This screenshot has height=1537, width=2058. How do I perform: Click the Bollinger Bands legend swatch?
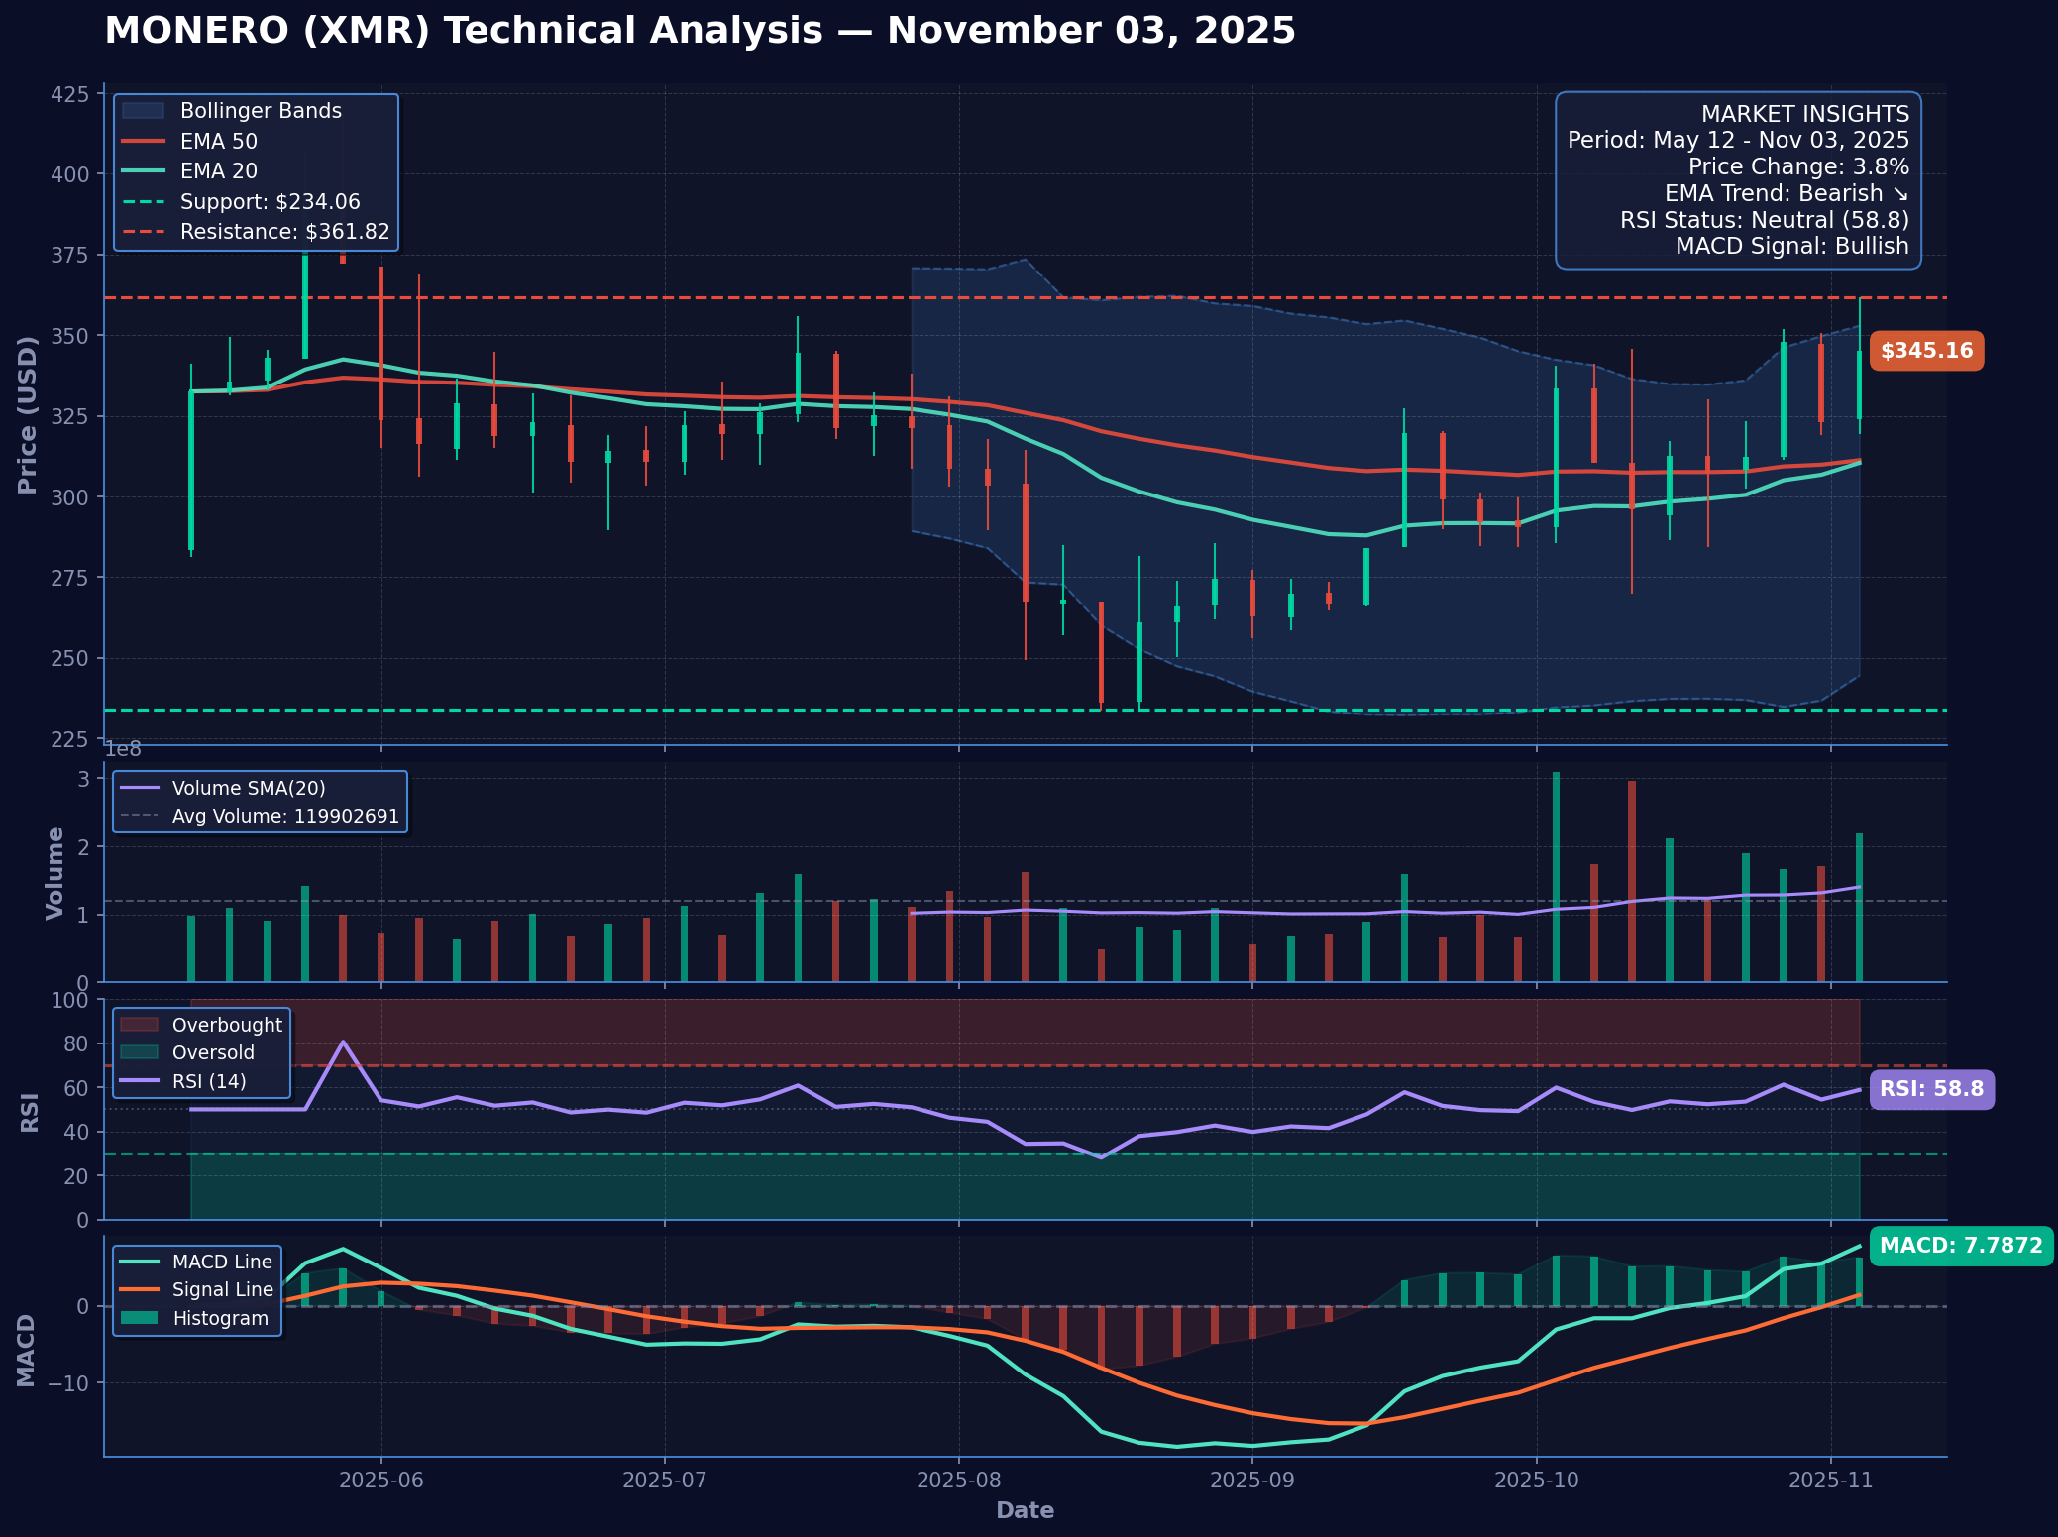pos(142,111)
